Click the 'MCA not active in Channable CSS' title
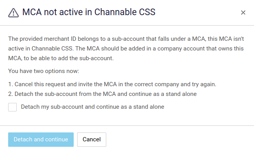254x153 pixels. coord(89,12)
